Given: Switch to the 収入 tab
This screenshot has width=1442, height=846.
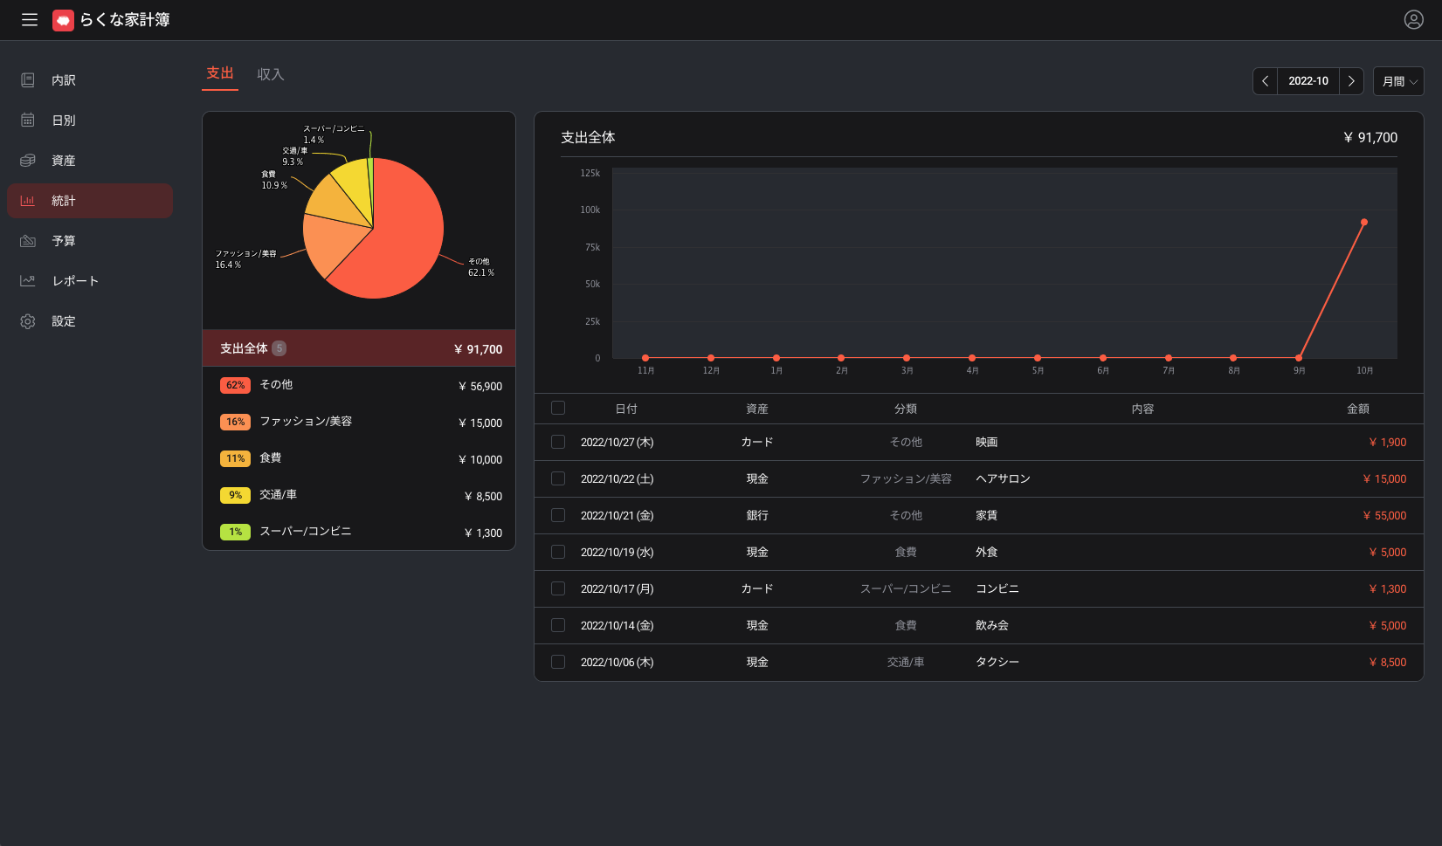Looking at the screenshot, I should coord(271,75).
